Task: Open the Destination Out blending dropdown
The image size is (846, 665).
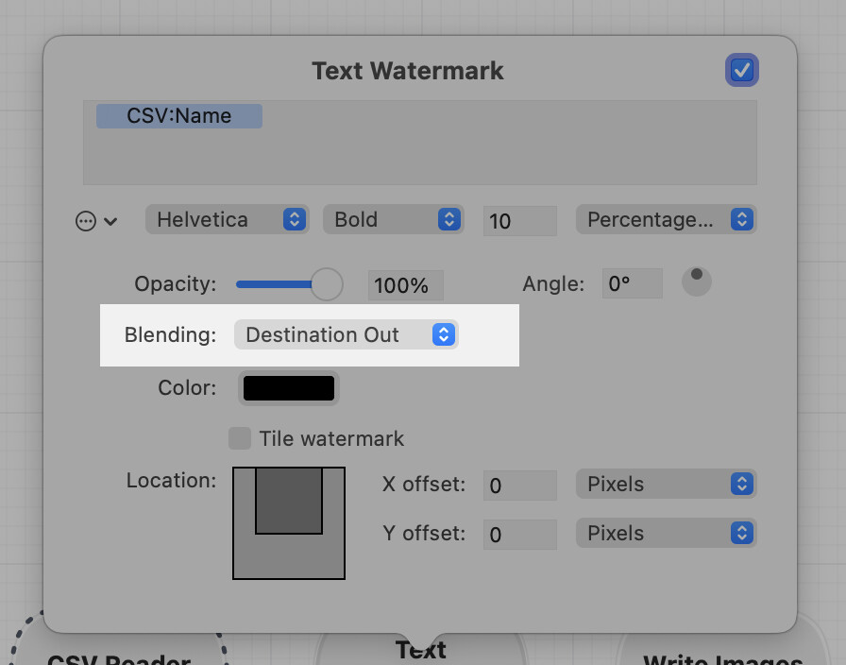Action: click(346, 335)
